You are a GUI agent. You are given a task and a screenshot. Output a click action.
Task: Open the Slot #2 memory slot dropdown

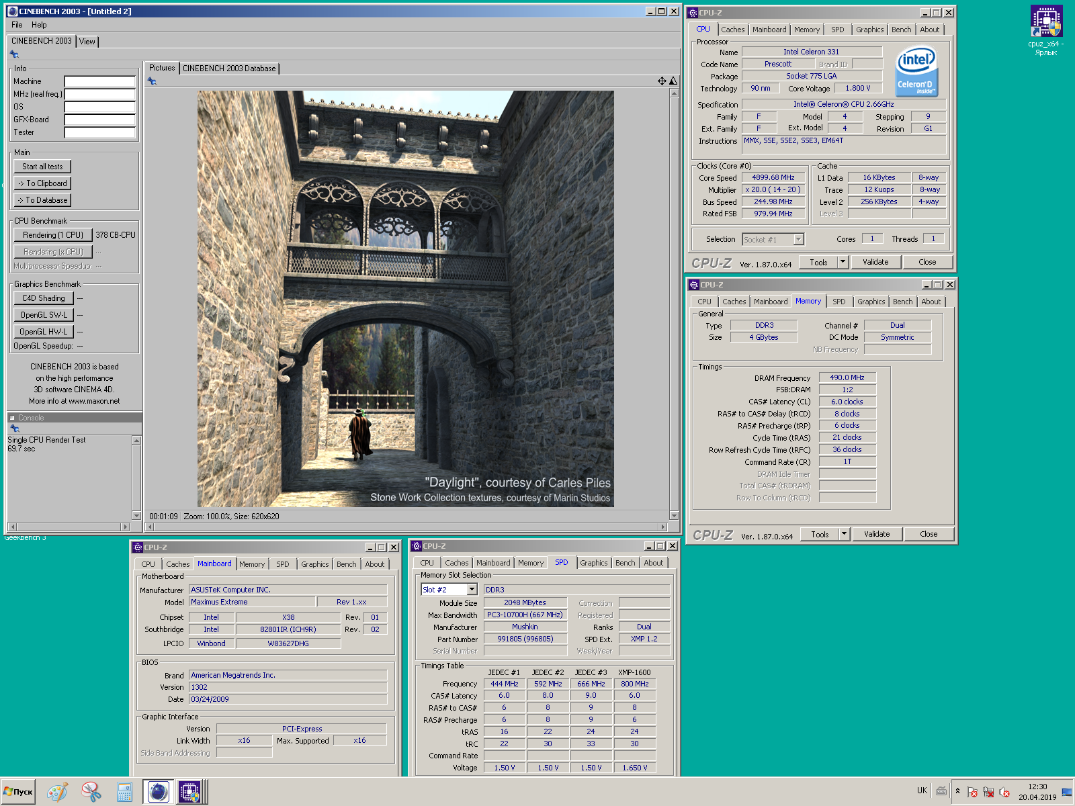[x=472, y=590]
